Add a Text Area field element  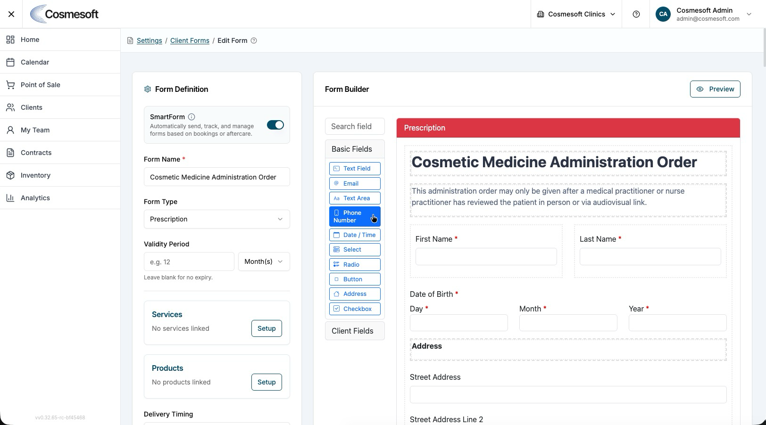point(355,198)
